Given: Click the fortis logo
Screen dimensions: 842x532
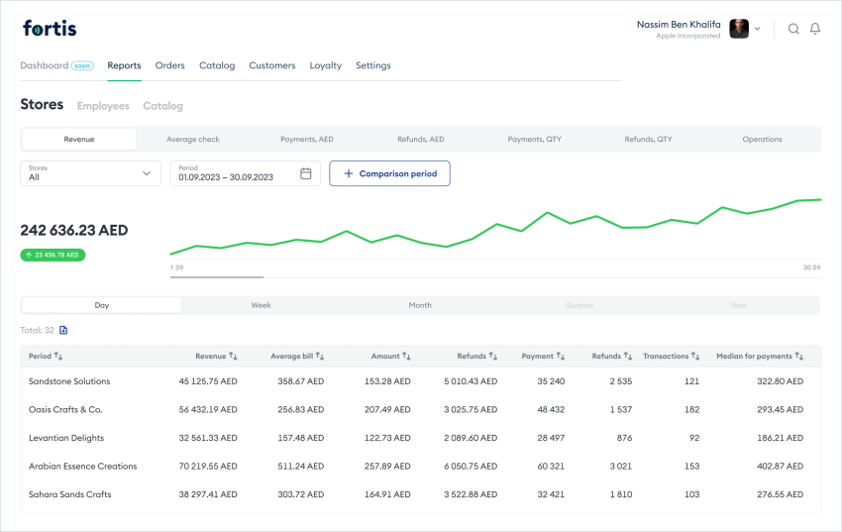Looking at the screenshot, I should pos(50,29).
